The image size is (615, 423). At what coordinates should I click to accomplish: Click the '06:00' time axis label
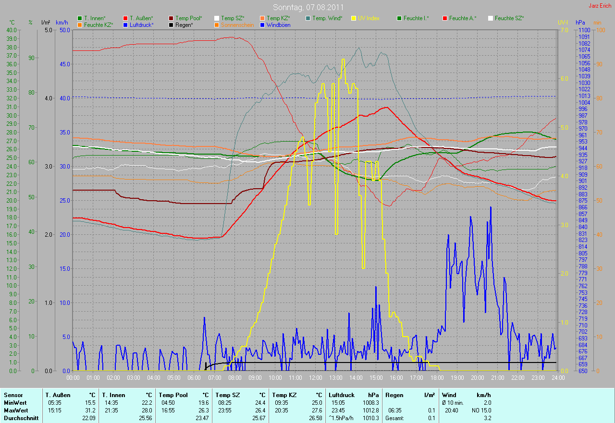[x=194, y=378]
